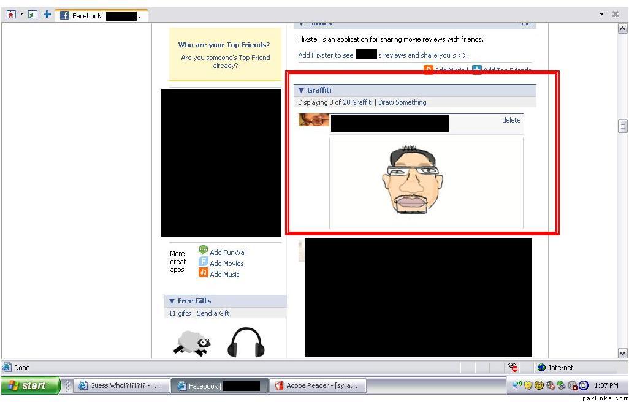This screenshot has height=402, width=629.
Task: Open the tab list dropdown arrow
Action: (x=601, y=15)
